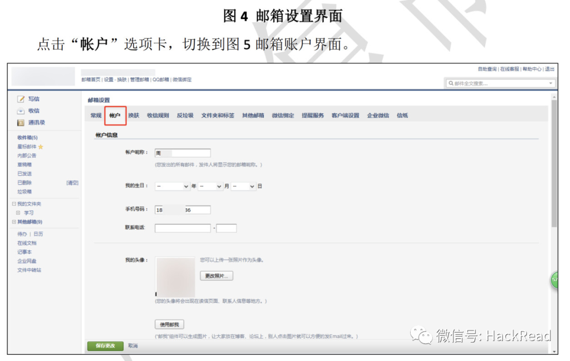The image size is (570, 361).
Task: Click the 使用邮我 button
Action: 169,325
